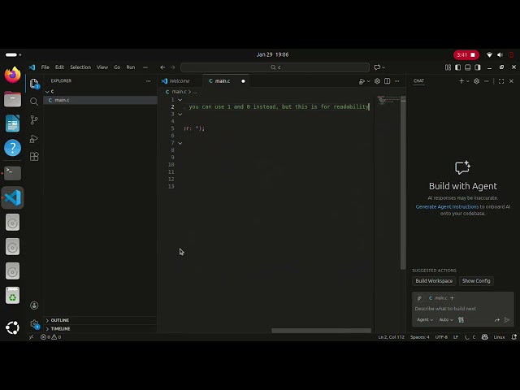Open the Chat panel ellipsis menu

(x=486, y=81)
